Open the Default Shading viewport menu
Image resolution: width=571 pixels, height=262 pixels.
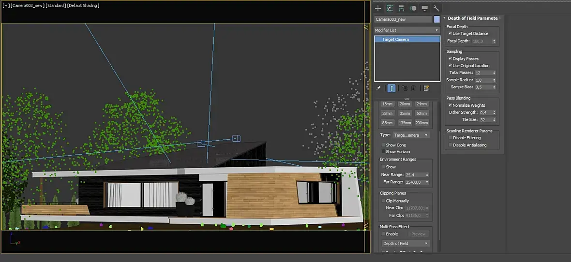[83, 5]
